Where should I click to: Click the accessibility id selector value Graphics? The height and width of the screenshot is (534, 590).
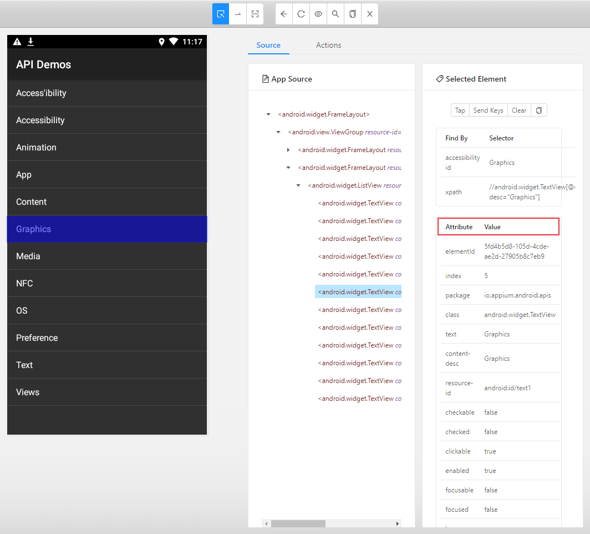pos(502,163)
